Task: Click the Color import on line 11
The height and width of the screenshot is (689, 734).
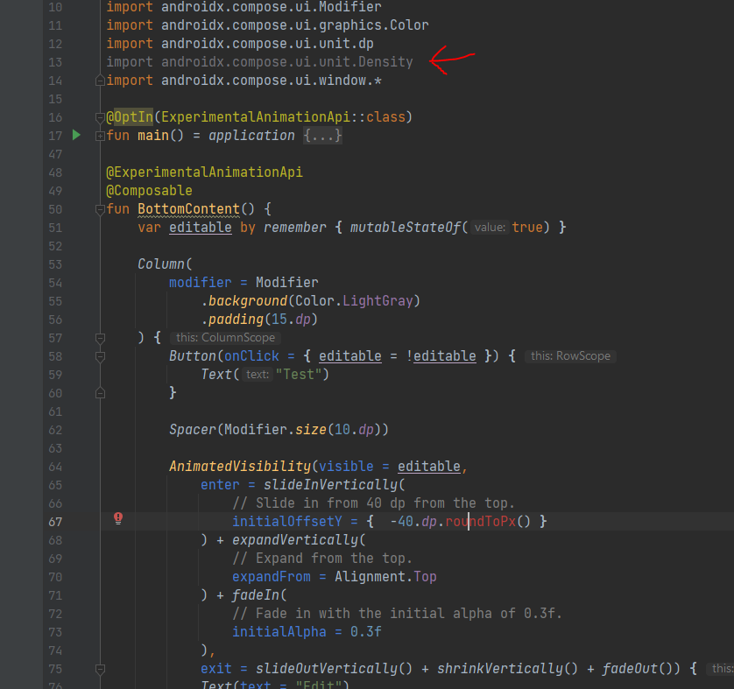Action: point(267,25)
